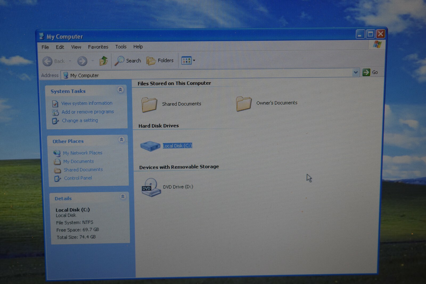Image resolution: width=426 pixels, height=284 pixels.
Task: Click the Total Size 74.4 GB text
Action: click(x=76, y=237)
